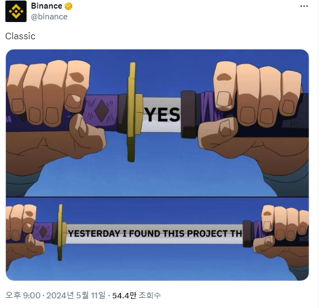Open the @binance handle link
This screenshot has width=326, height=308.
(49, 17)
